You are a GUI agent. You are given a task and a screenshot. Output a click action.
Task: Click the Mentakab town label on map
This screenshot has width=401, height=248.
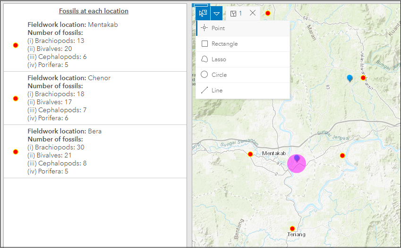(274, 153)
